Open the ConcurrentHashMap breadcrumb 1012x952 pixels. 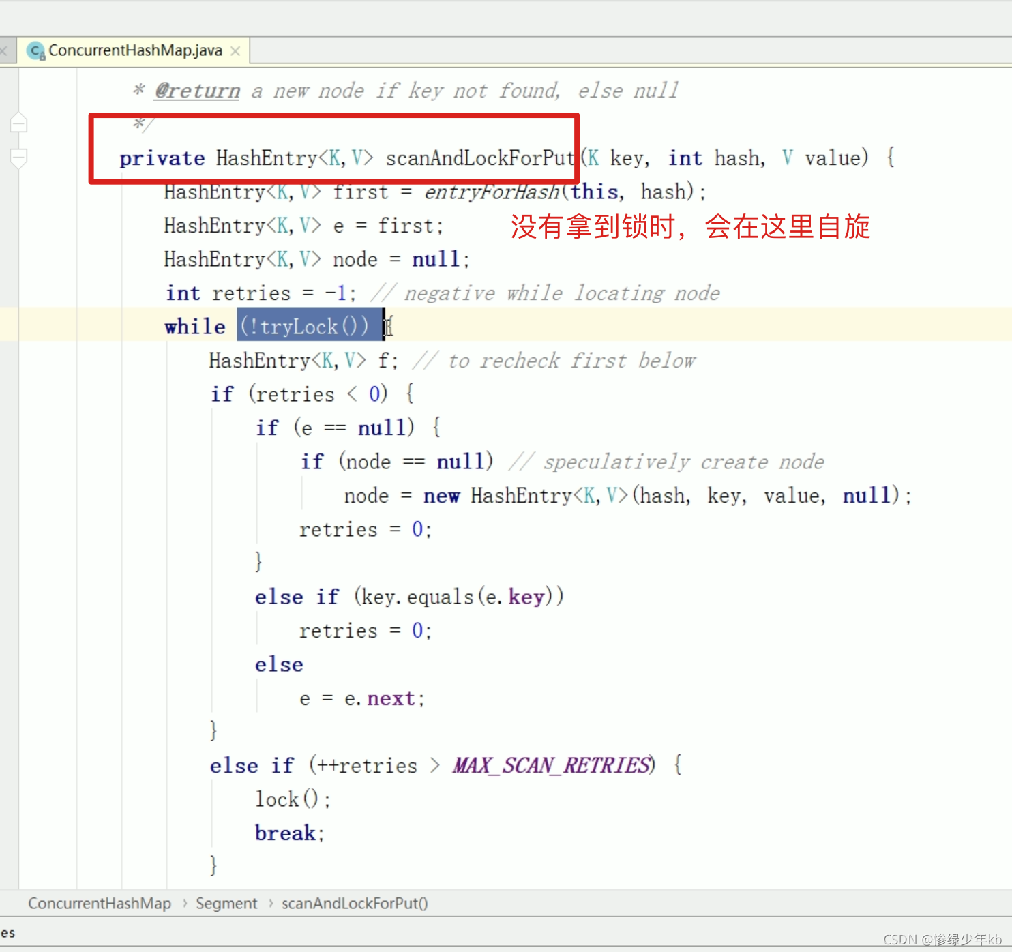click(100, 904)
